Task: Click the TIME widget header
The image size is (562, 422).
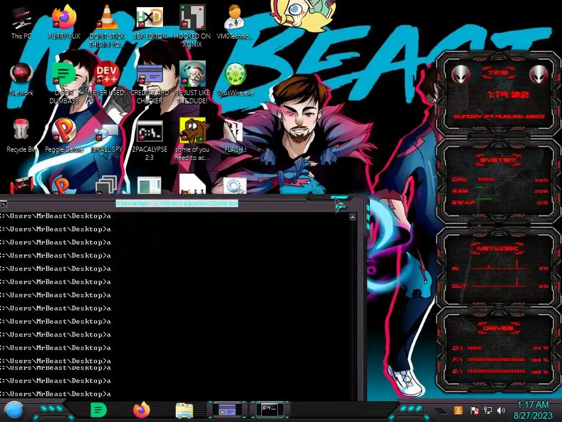Action: pos(498,73)
